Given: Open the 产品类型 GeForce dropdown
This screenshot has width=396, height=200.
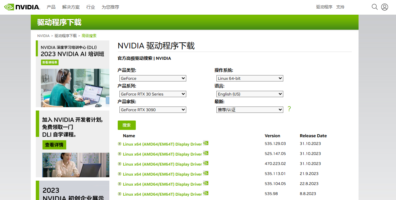Looking at the screenshot, I should 153,78.
